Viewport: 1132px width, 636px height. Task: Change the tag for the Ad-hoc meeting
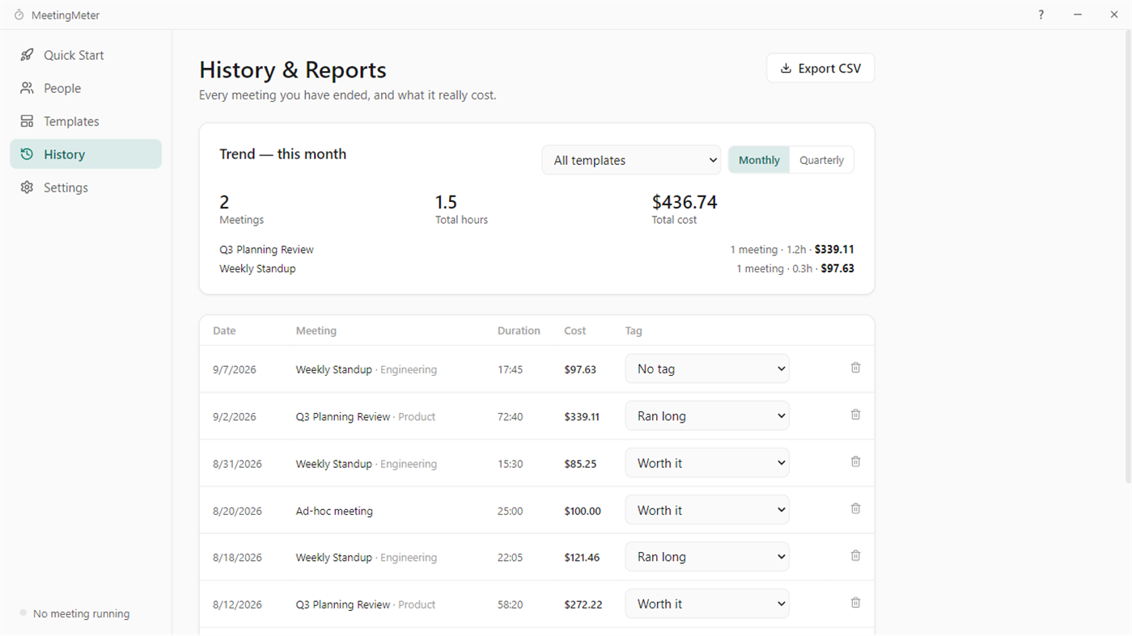(x=707, y=510)
